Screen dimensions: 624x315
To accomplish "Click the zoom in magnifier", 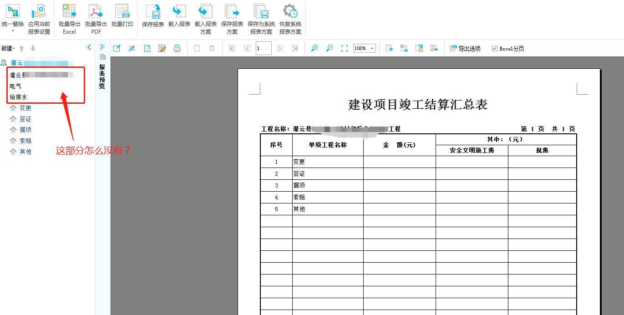I will (x=315, y=48).
